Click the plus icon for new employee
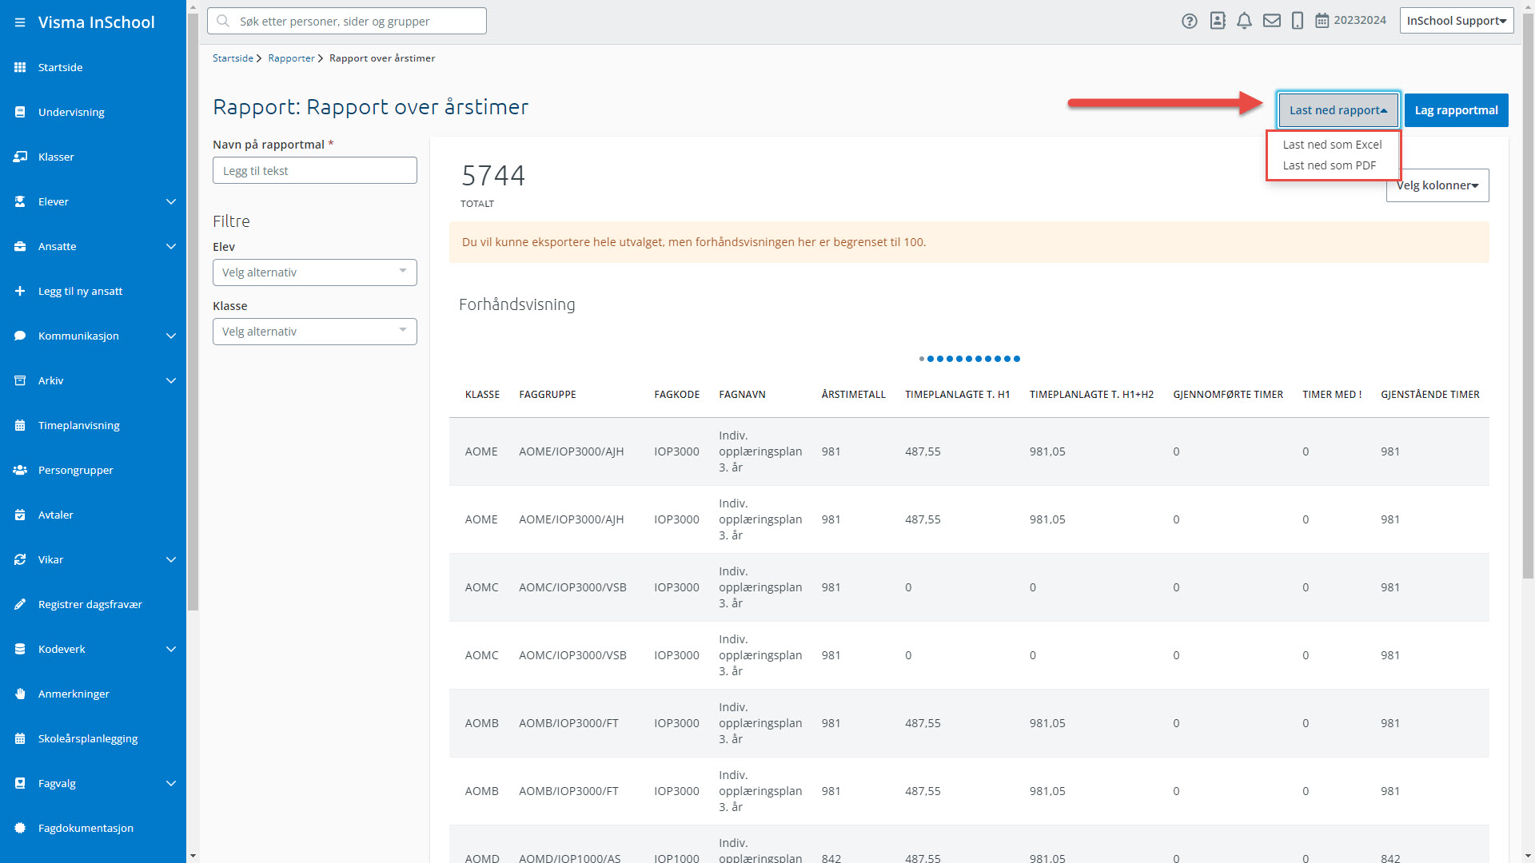This screenshot has height=863, width=1535. click(x=20, y=291)
